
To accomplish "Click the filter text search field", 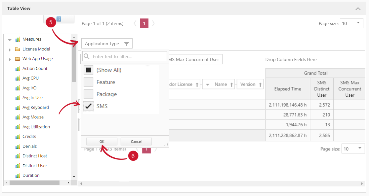I will 129,56.
